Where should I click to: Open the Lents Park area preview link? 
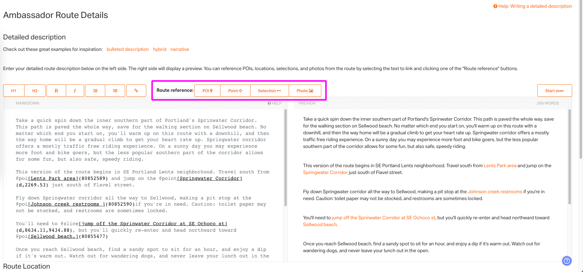click(500, 166)
